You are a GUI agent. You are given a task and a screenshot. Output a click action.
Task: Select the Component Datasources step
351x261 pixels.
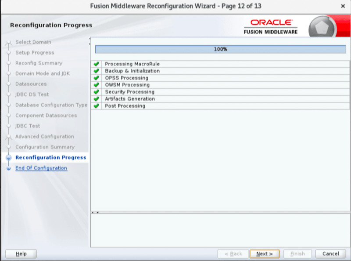click(46, 116)
